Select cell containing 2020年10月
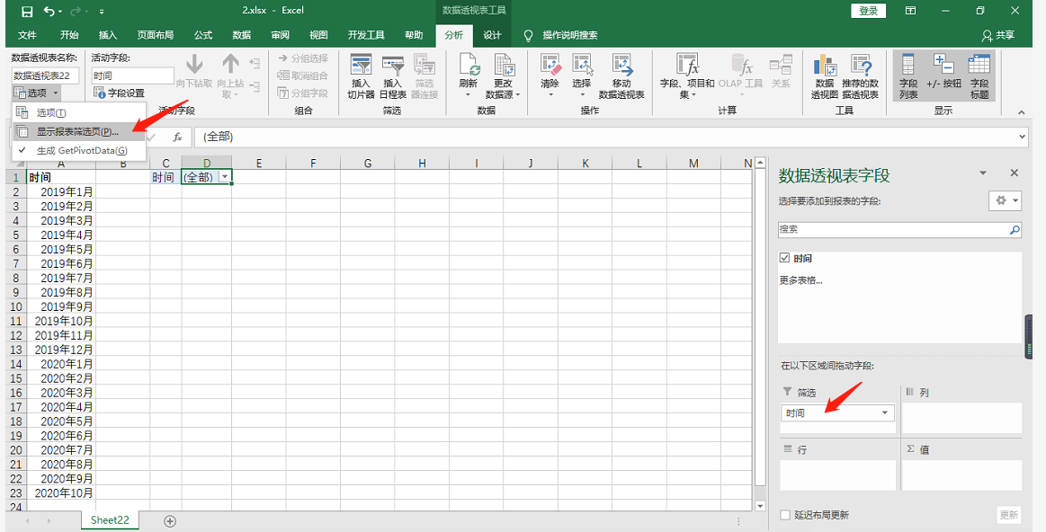Image resolution: width=1046 pixels, height=532 pixels. coord(61,492)
